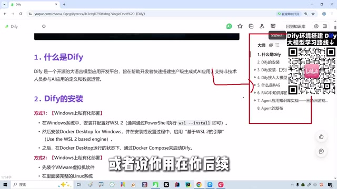Image resolution: width=337 pixels, height=189 pixels.
Task: Expand outline item 5. 什么是RAG
Action: [255, 85]
